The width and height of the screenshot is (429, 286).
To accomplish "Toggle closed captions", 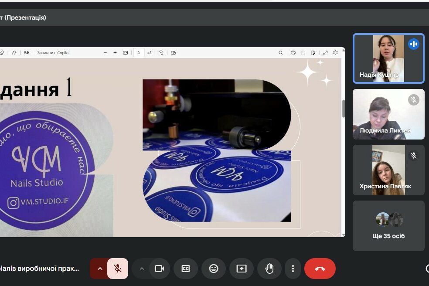I will [x=186, y=269].
